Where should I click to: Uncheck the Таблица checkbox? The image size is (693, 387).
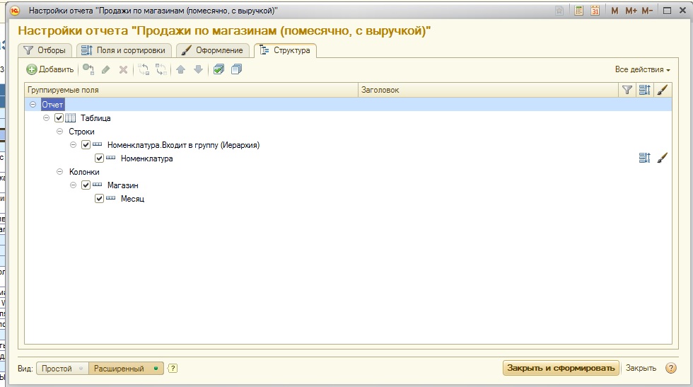(59, 118)
